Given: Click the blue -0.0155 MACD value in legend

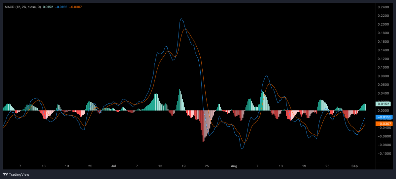Looking at the screenshot, I should [61, 7].
